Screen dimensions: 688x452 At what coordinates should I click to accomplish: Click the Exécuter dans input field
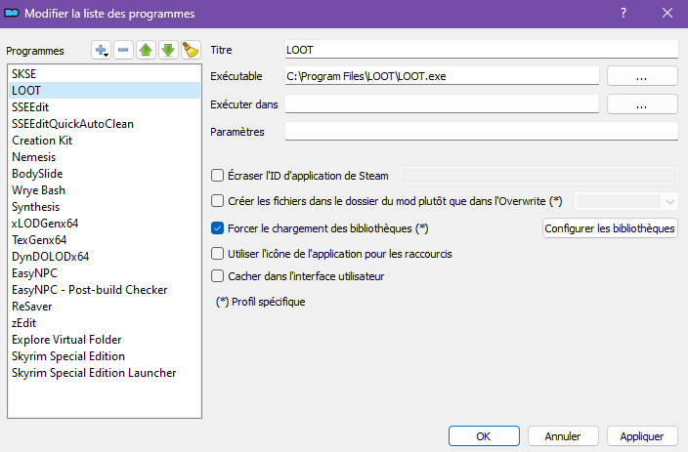pos(442,104)
